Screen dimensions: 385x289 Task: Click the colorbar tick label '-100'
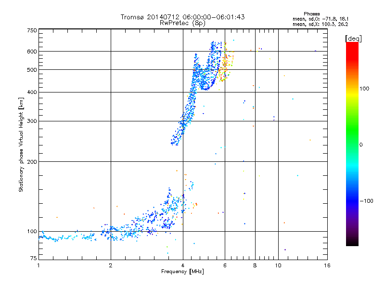[366, 201]
